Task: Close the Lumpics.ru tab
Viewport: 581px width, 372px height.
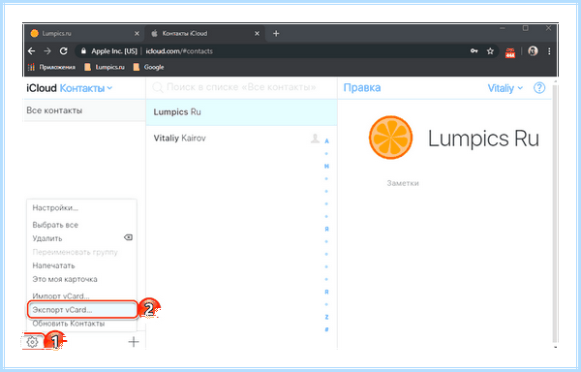Action: 137,33
